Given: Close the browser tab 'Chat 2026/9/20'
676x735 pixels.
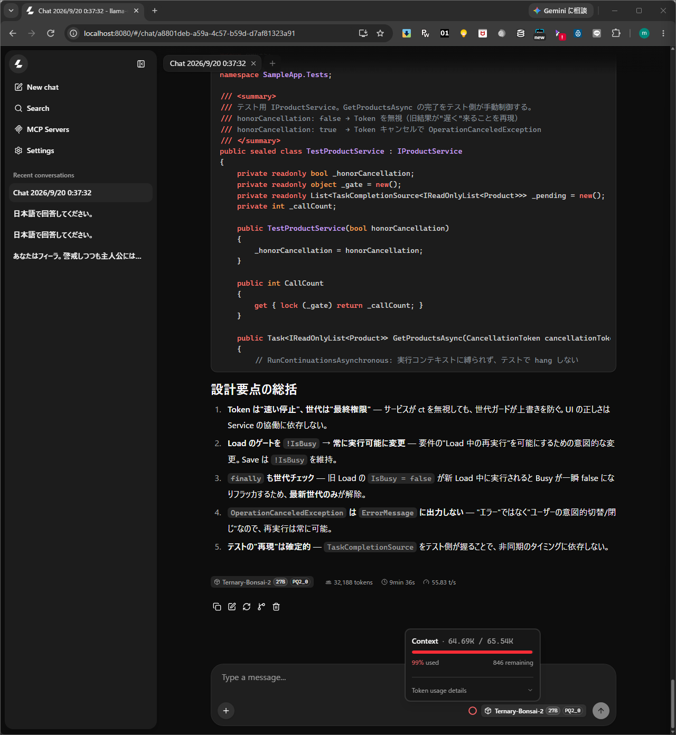Looking at the screenshot, I should pyautogui.click(x=136, y=11).
